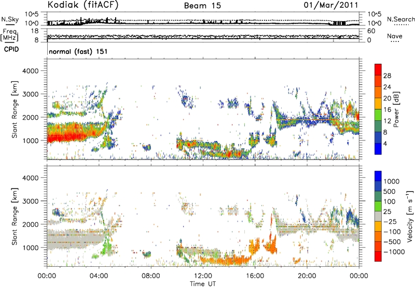Click the 'CPID' label
The width and height of the screenshot is (415, 287).
click(x=11, y=49)
